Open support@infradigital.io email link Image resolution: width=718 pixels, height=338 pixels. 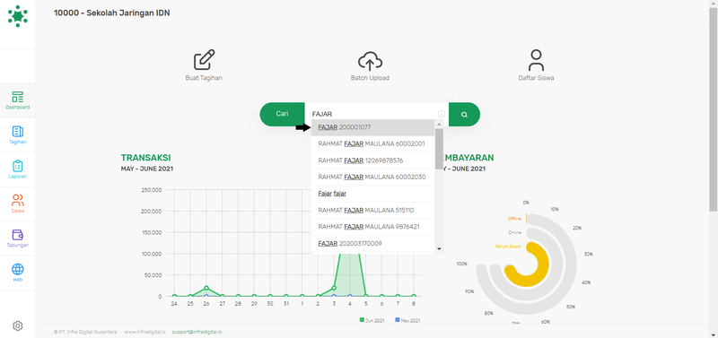point(197,332)
